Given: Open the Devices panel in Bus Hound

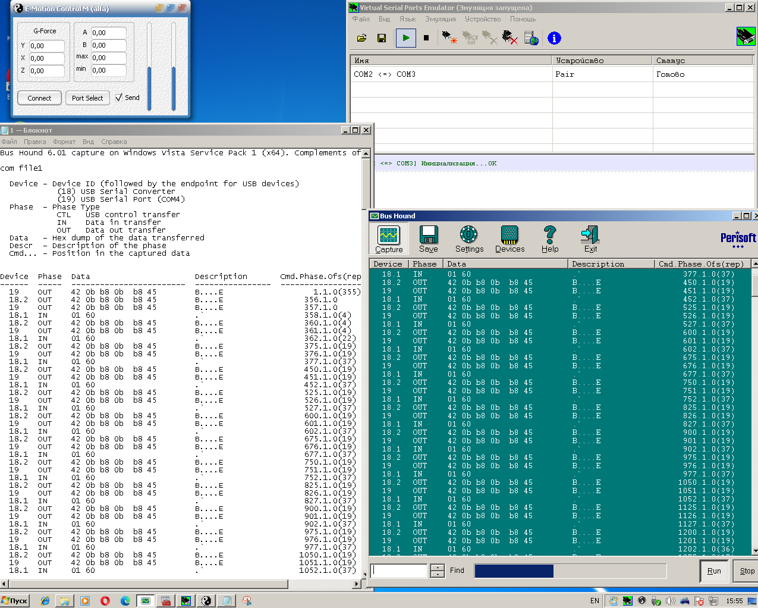Looking at the screenshot, I should (510, 239).
